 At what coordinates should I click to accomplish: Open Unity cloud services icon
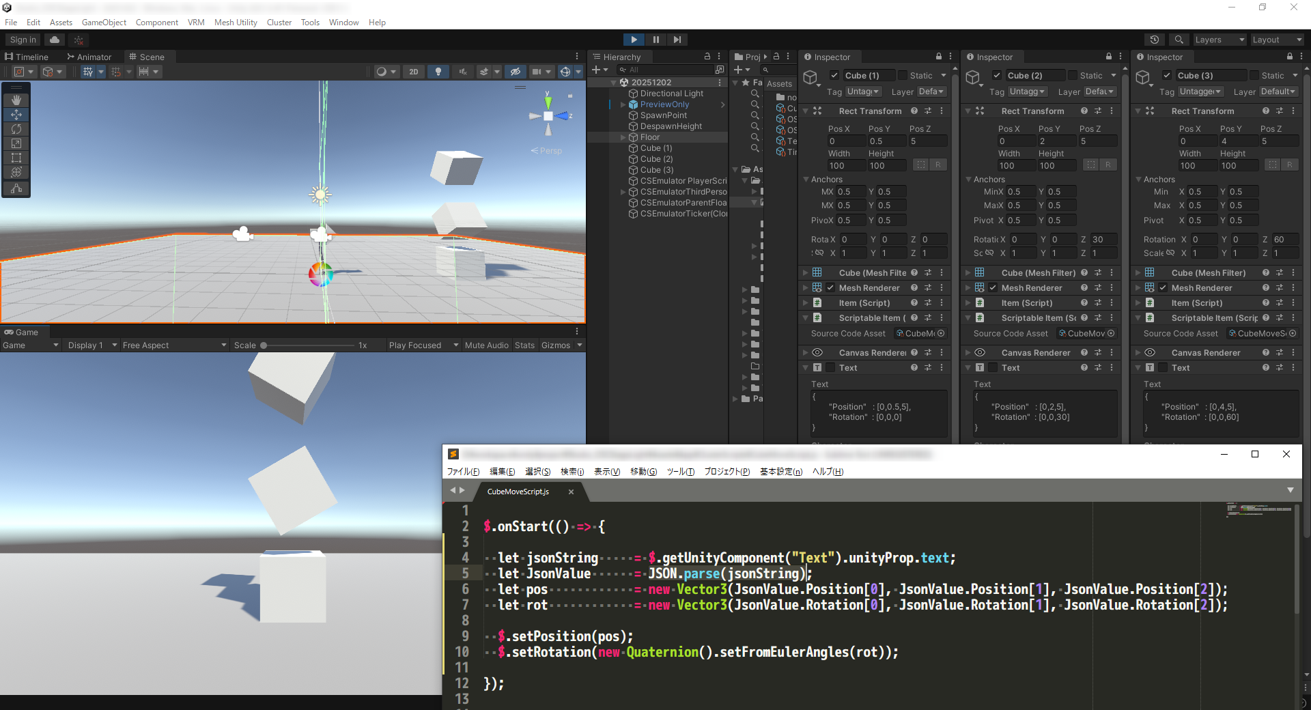55,40
